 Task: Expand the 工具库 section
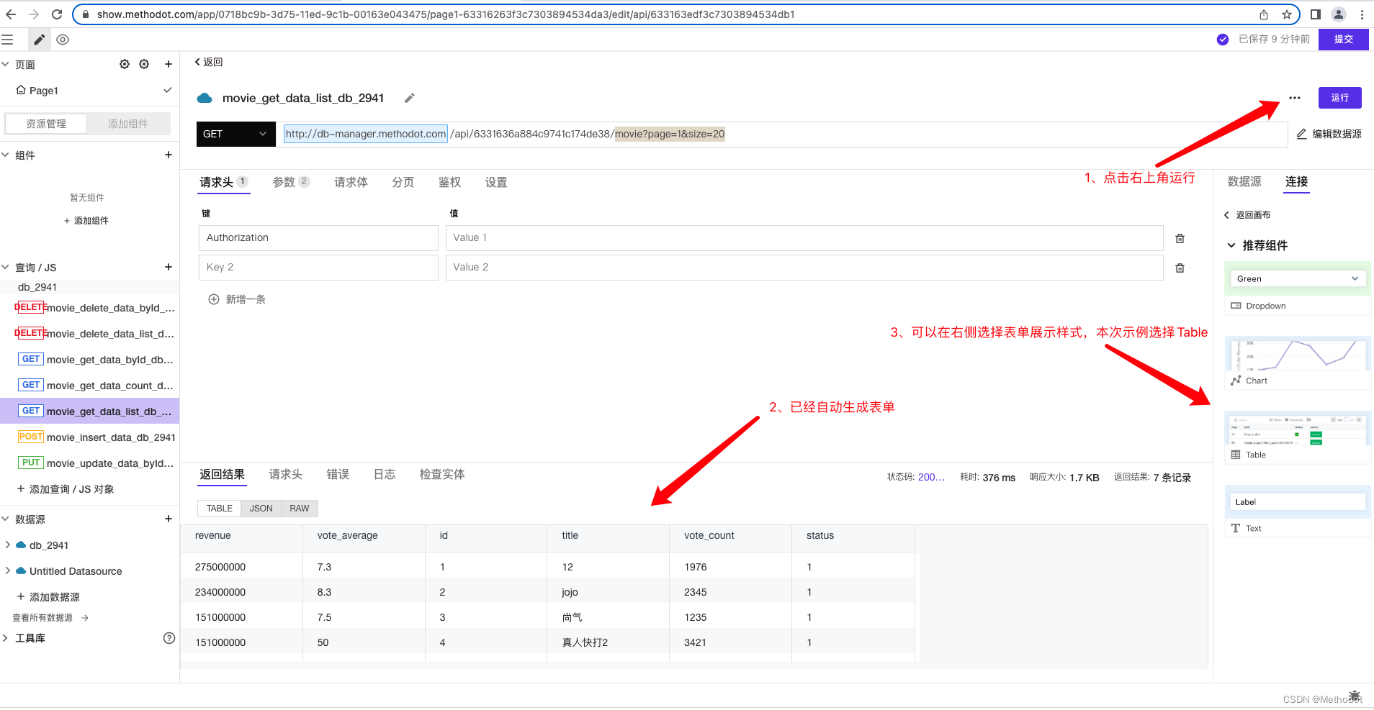point(5,638)
